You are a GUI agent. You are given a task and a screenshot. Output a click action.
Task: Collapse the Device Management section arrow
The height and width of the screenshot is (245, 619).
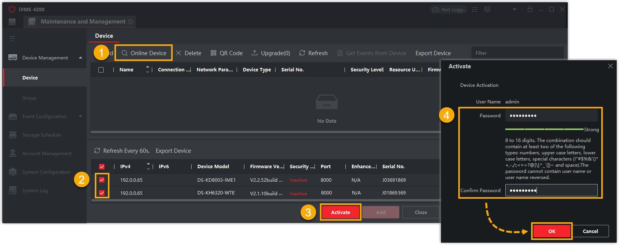pos(81,58)
